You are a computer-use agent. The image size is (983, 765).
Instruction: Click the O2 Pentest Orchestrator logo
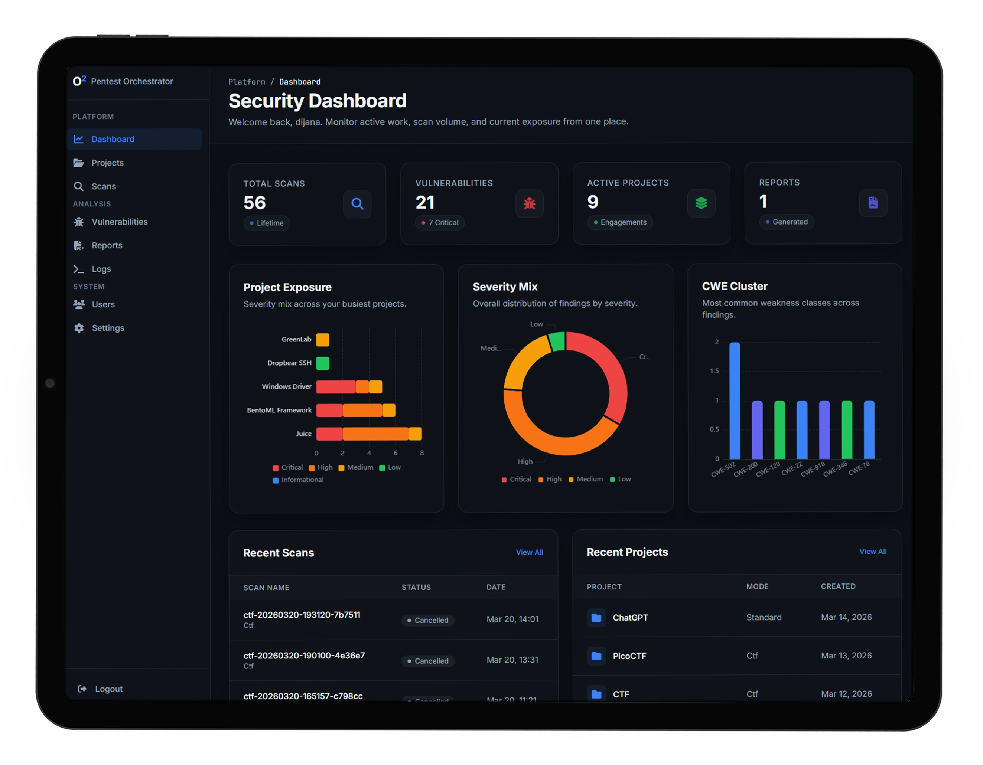79,81
